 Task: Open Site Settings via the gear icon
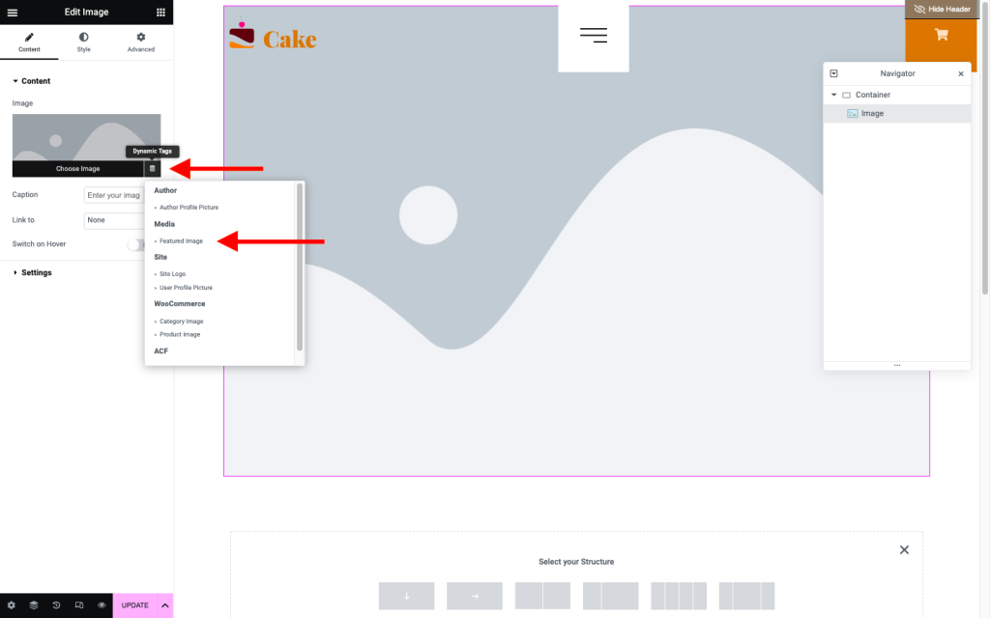click(x=11, y=605)
